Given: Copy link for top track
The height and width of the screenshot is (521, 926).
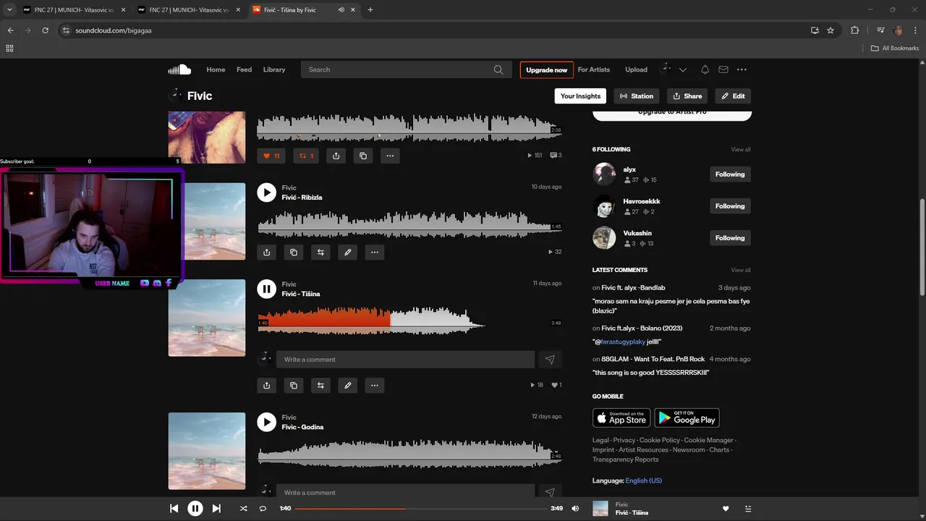Looking at the screenshot, I should pyautogui.click(x=363, y=156).
